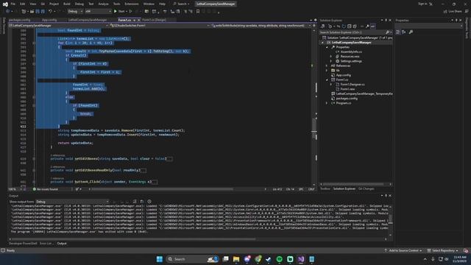Image resolution: width=471 pixels, height=265 pixels.
Task: Click the Categorized icon in Properties panel
Action: [398, 32]
